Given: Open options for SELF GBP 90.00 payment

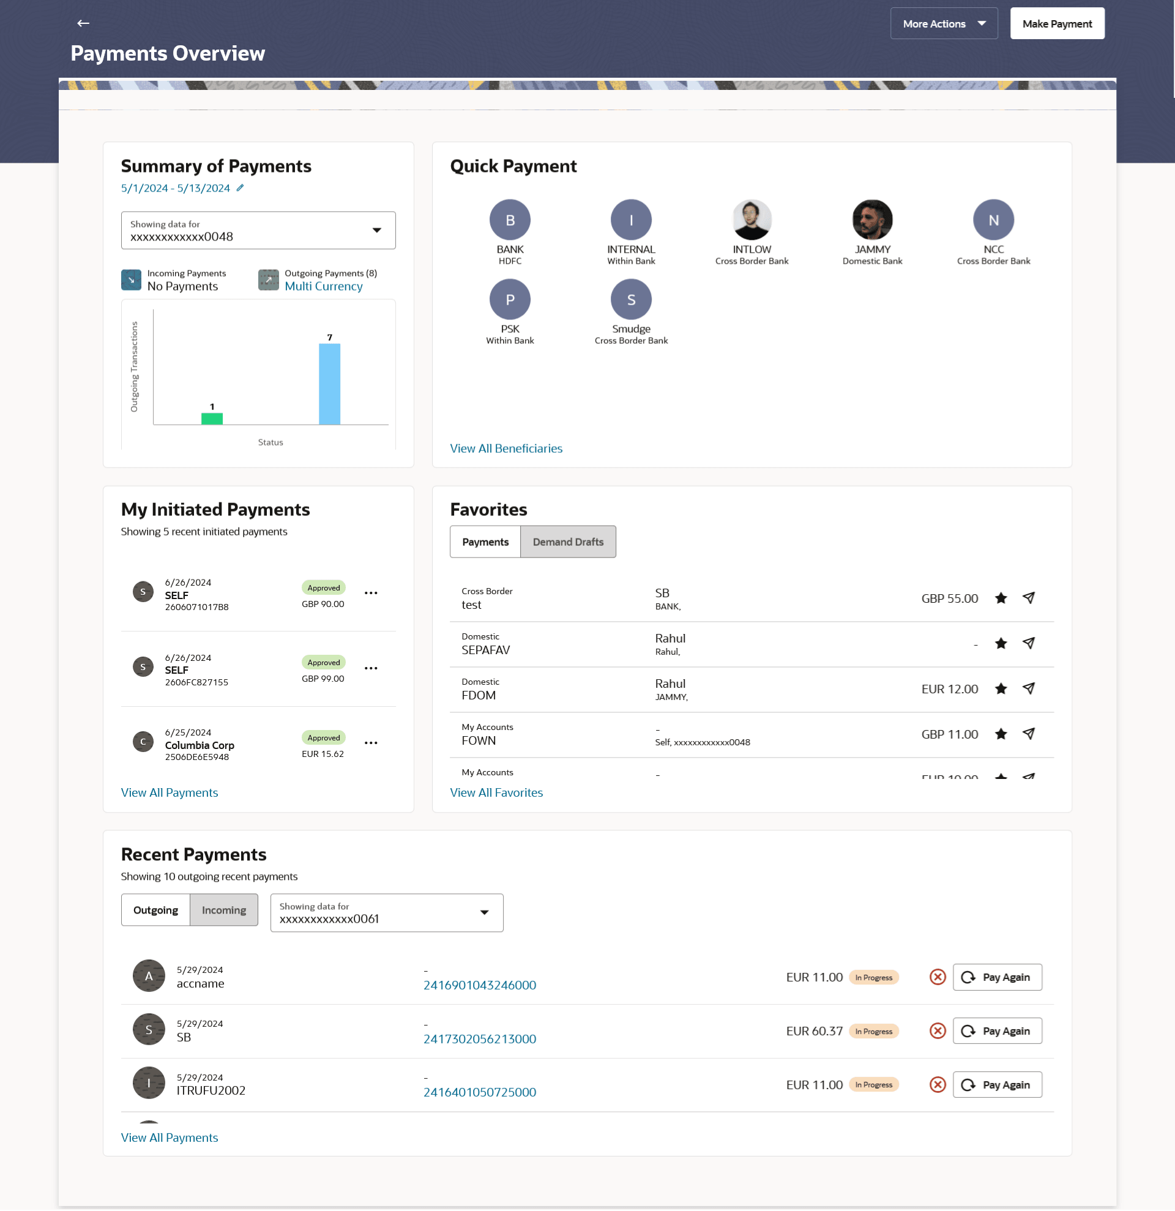Looking at the screenshot, I should [x=371, y=593].
